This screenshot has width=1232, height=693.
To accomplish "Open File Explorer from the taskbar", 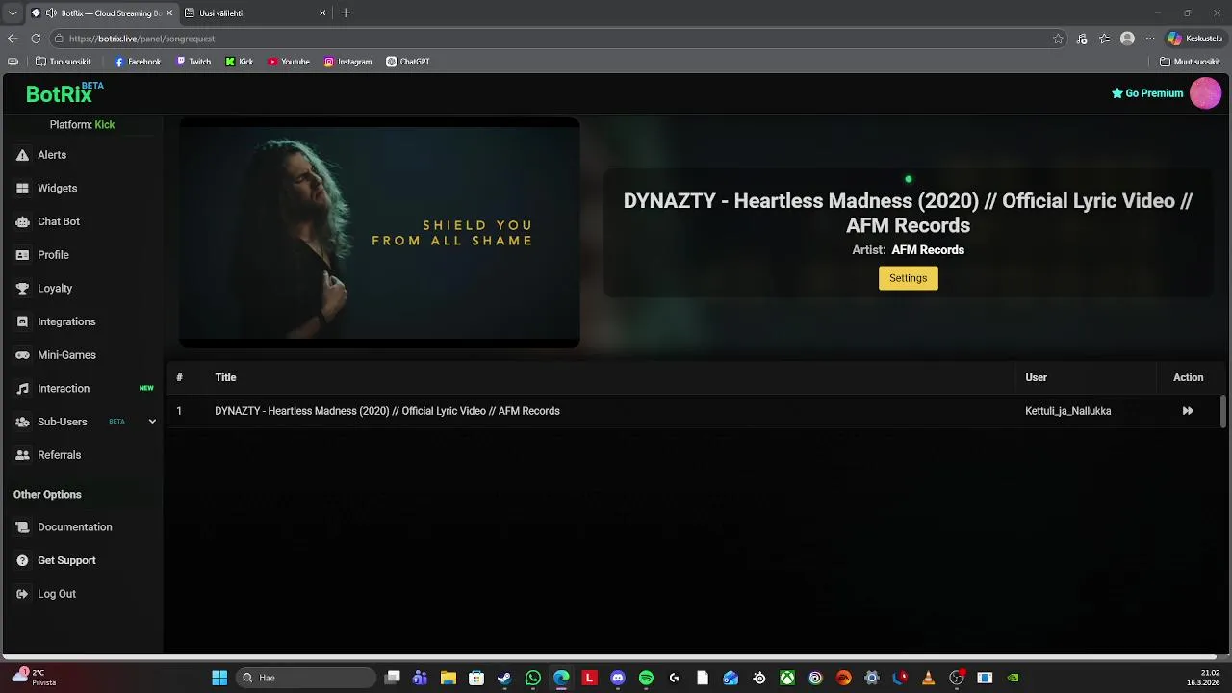I will [x=449, y=678].
